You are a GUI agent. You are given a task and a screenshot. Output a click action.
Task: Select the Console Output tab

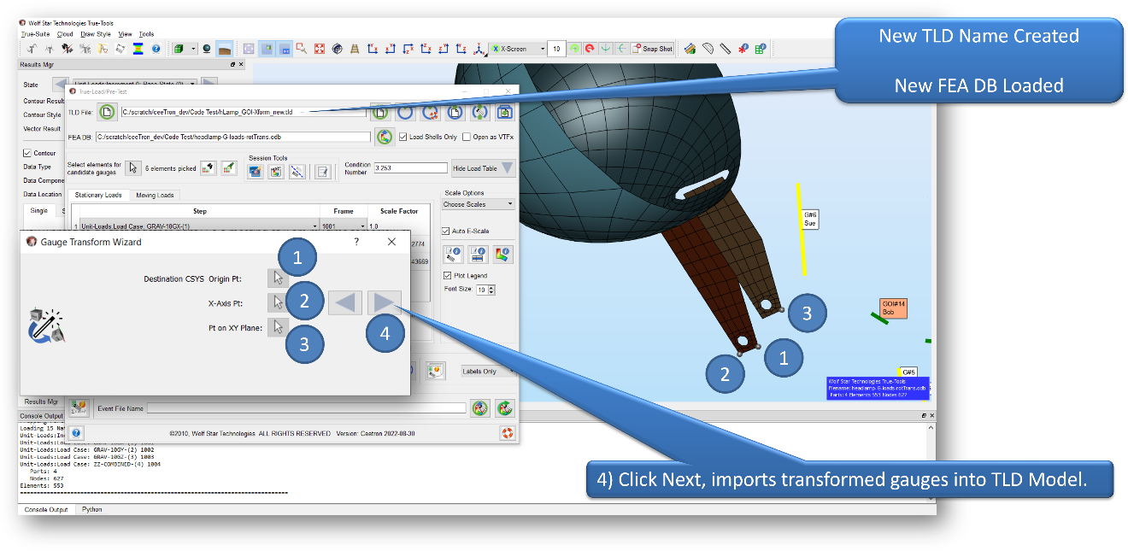tap(46, 509)
